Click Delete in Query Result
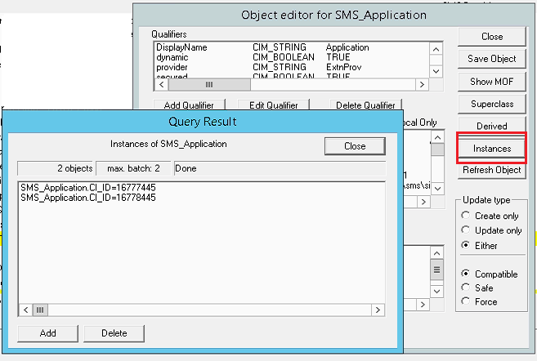Image resolution: width=537 pixels, height=361 pixels. pyautogui.click(x=114, y=333)
